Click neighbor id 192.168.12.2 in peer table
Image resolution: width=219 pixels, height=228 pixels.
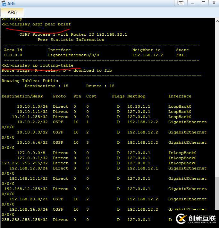point(147,55)
